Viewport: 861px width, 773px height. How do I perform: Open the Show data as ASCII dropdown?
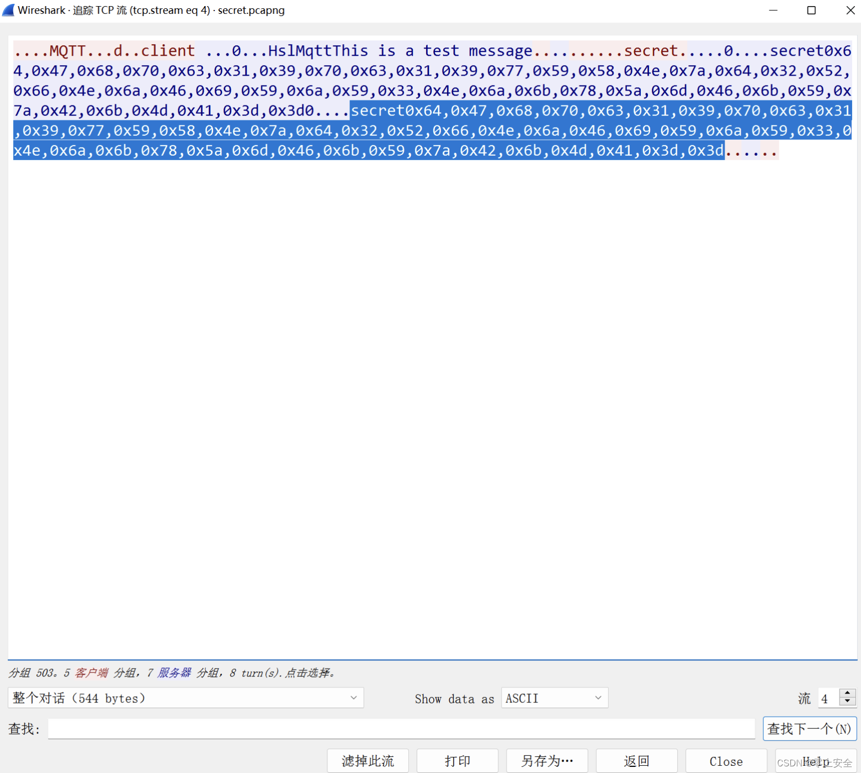point(554,698)
